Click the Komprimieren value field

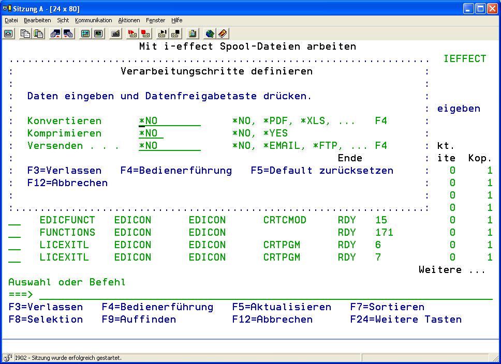click(151, 133)
